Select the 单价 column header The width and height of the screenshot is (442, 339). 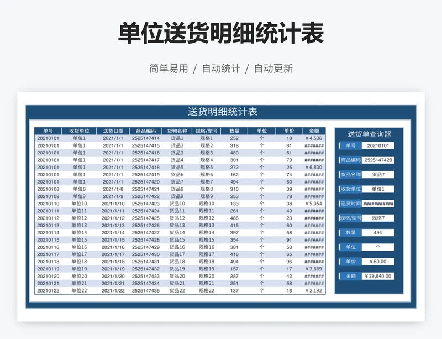(x=289, y=131)
